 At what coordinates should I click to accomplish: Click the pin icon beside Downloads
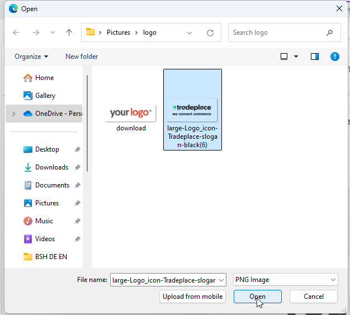coord(78,167)
